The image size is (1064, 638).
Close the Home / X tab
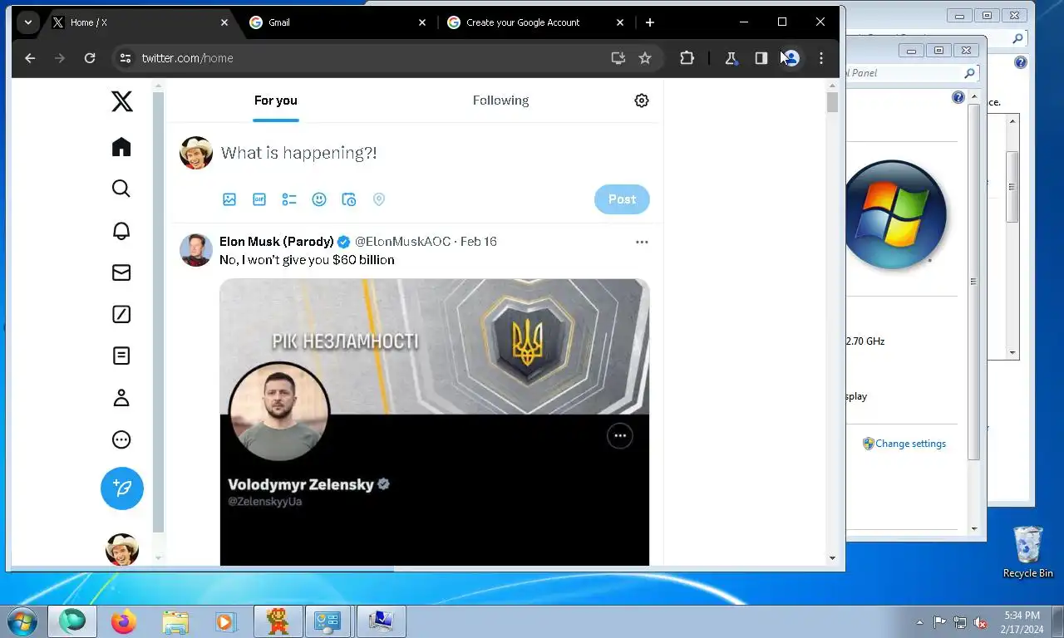pyautogui.click(x=224, y=22)
